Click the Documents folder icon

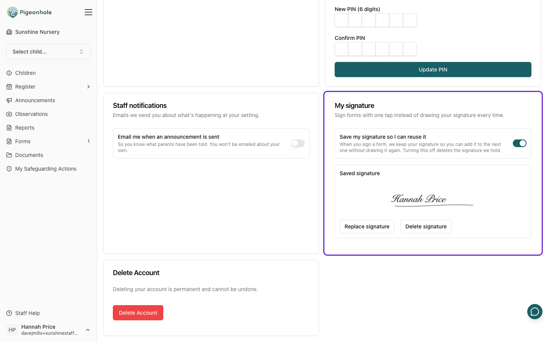click(9, 155)
